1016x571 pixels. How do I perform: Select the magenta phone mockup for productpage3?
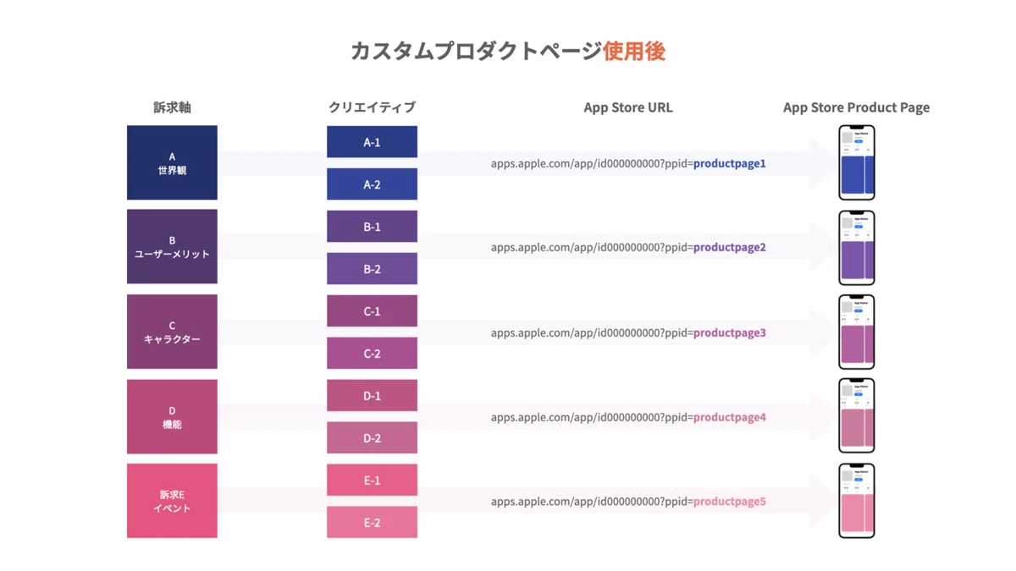(856, 332)
